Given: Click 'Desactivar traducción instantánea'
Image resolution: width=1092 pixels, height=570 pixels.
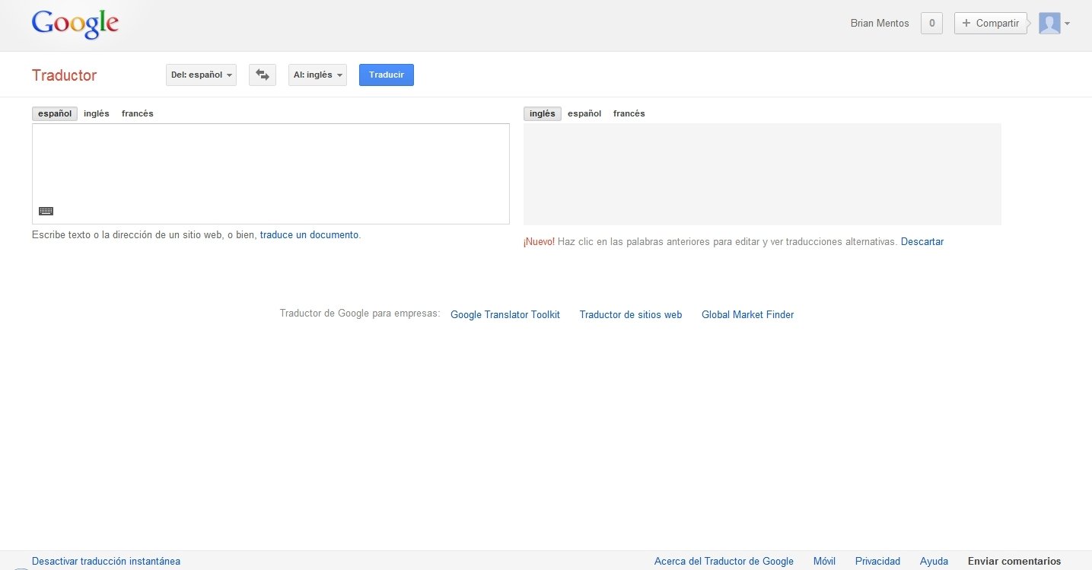Looking at the screenshot, I should [x=107, y=562].
